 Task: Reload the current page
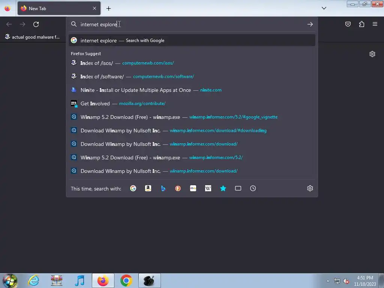[36, 24]
